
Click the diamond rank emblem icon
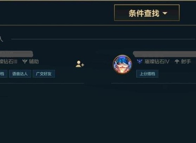[139, 61]
